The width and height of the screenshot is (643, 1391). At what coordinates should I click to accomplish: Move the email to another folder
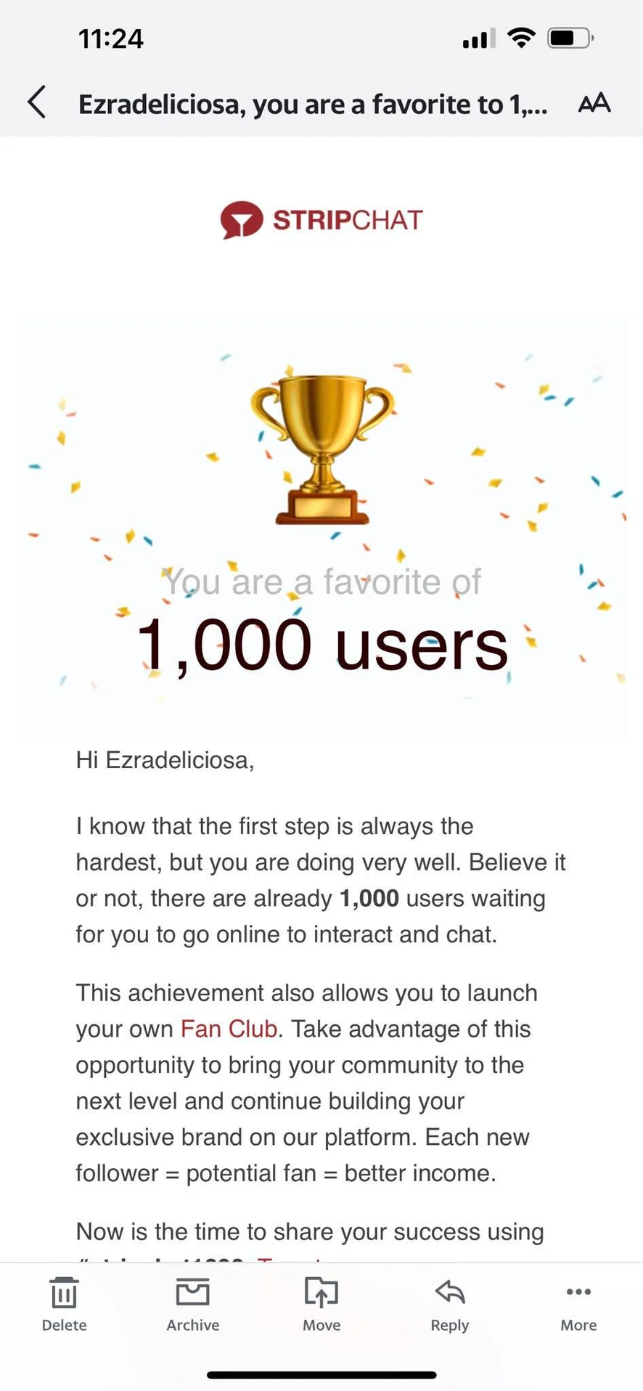click(321, 1304)
